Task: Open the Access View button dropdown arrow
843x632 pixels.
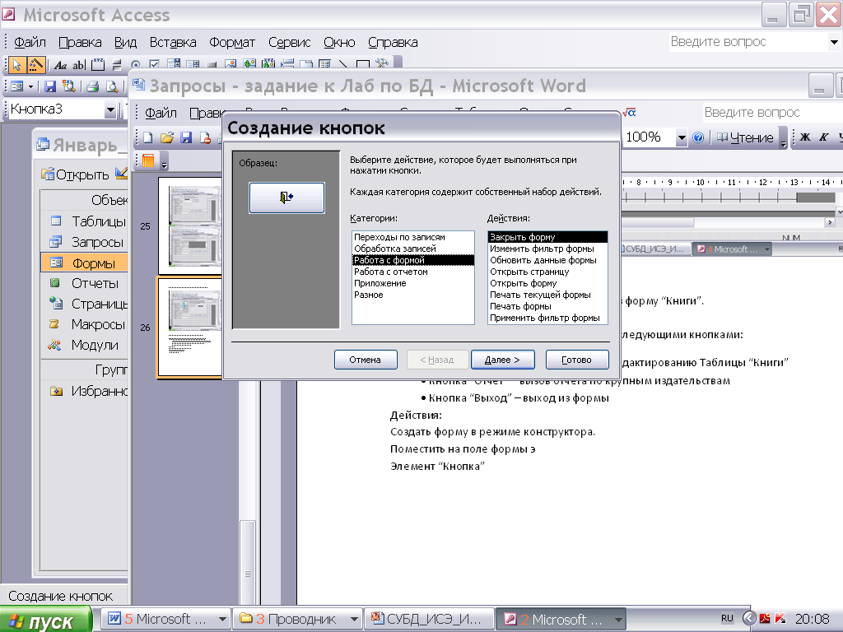Action: coord(30,86)
